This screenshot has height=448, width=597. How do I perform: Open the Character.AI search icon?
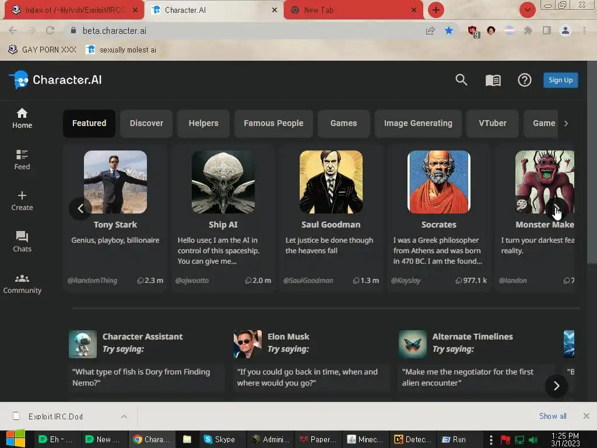[x=461, y=80]
